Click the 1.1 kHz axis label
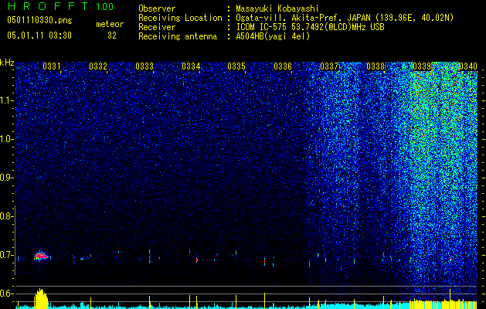This screenshot has width=486, height=309. (x=5, y=100)
